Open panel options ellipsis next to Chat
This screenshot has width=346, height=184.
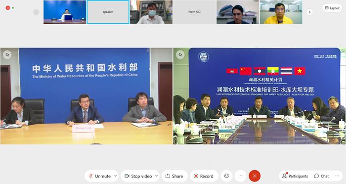pyautogui.click(x=337, y=176)
